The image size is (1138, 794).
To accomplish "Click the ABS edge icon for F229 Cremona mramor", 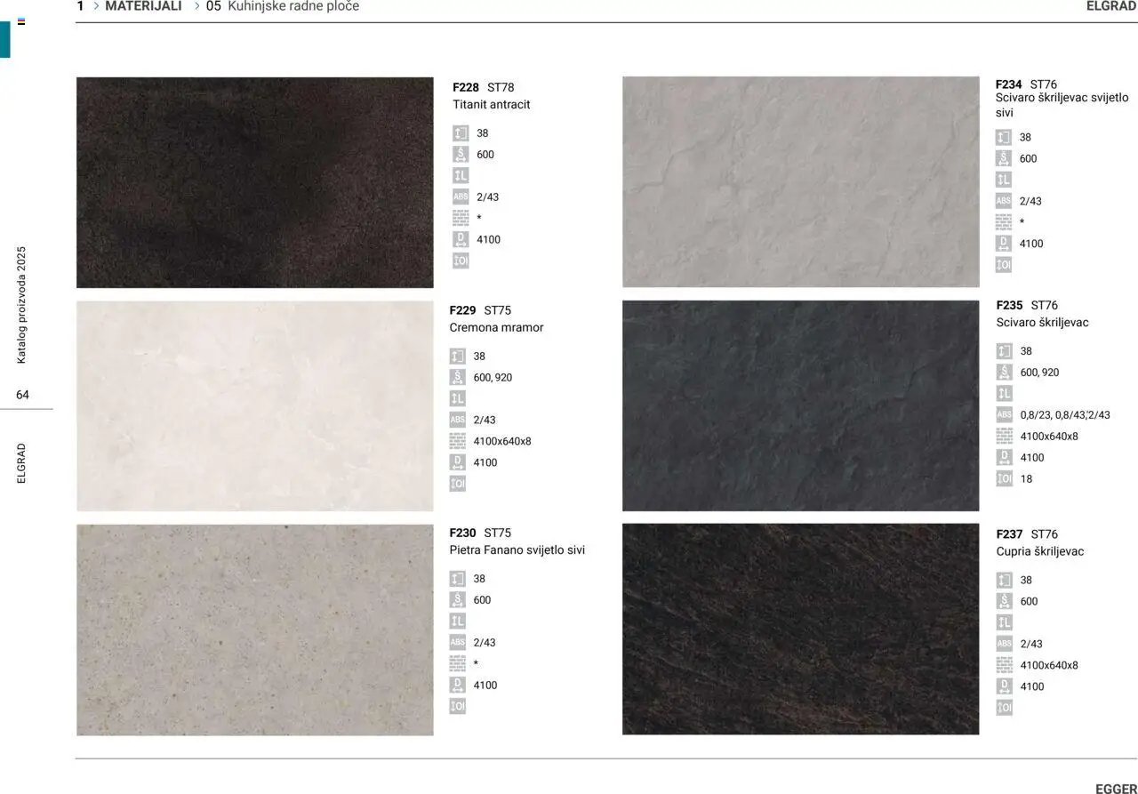I will 457,420.
